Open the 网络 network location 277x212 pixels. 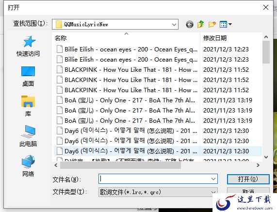pos(28,166)
